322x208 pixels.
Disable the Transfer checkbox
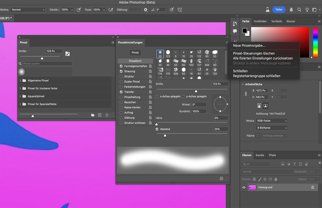point(121,92)
